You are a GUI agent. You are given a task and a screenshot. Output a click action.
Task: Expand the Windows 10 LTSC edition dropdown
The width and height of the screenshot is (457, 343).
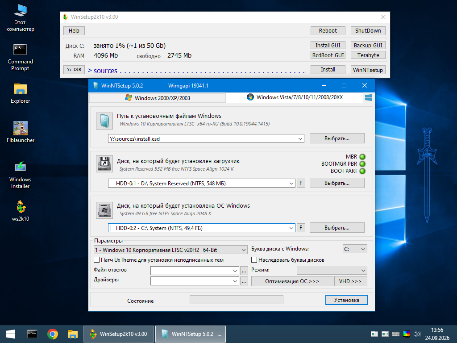point(244,250)
